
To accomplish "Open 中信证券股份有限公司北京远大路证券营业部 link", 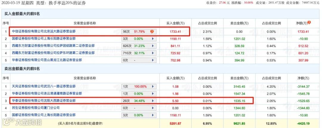I will click(44, 31).
